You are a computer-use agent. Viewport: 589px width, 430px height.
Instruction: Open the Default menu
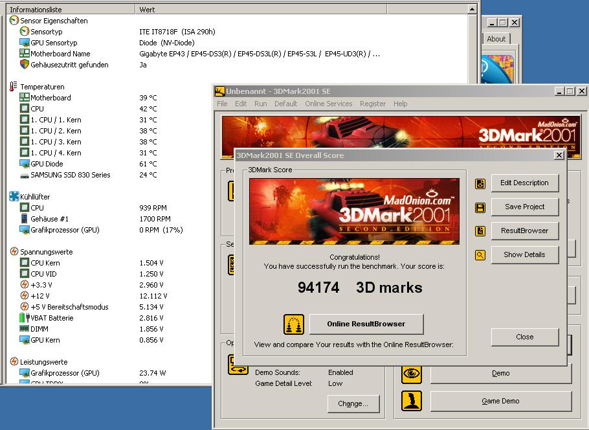[x=286, y=104]
